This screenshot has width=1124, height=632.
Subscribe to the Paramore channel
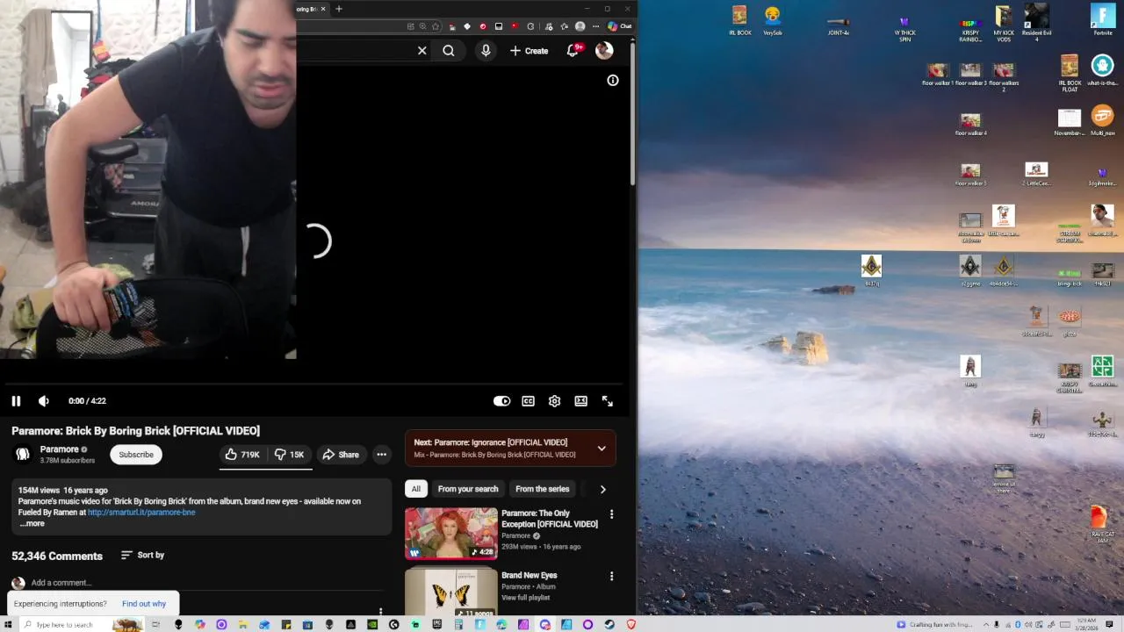[136, 455]
